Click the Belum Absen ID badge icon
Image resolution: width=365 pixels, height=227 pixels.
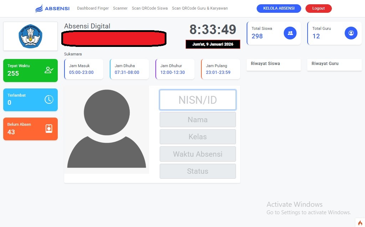pos(49,129)
